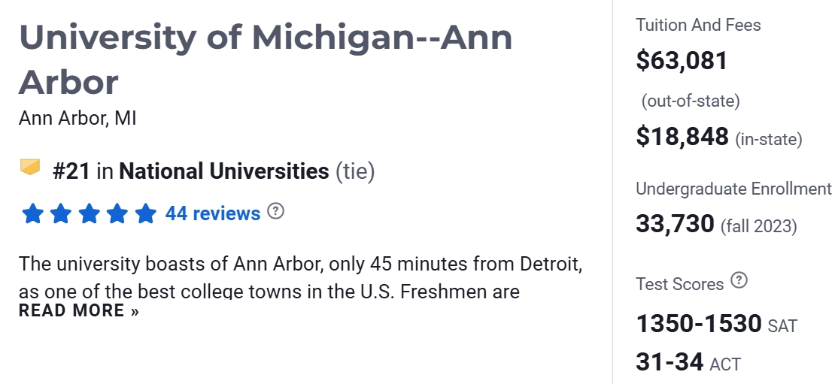Click the #21 ranking number
838x384 pixels.
[x=71, y=171]
